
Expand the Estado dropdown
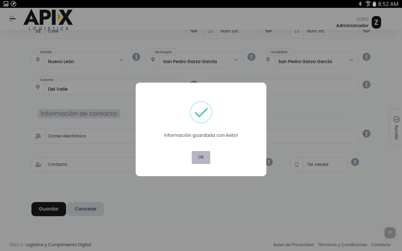click(121, 60)
